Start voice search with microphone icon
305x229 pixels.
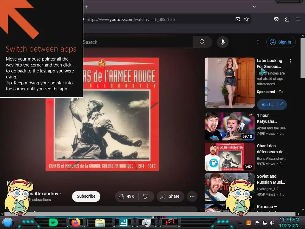click(x=223, y=42)
